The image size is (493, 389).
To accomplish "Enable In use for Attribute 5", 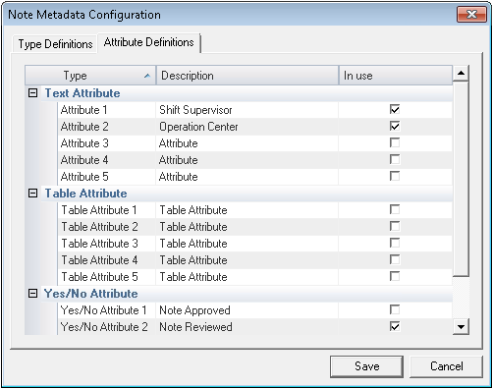I will [x=395, y=176].
